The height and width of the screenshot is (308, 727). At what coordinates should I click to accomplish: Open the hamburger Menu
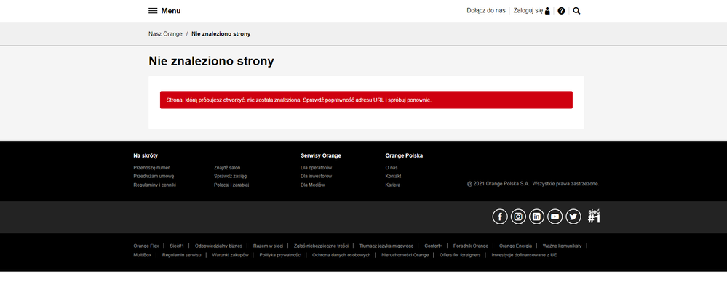coord(164,11)
